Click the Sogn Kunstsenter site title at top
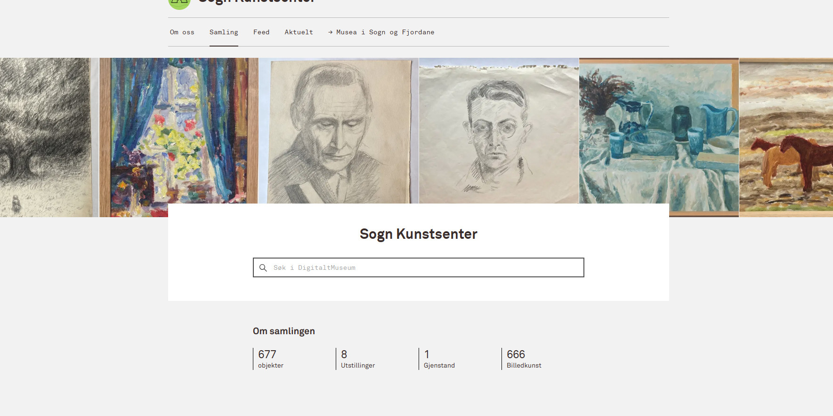Screen dimensions: 833x416 pos(257,2)
